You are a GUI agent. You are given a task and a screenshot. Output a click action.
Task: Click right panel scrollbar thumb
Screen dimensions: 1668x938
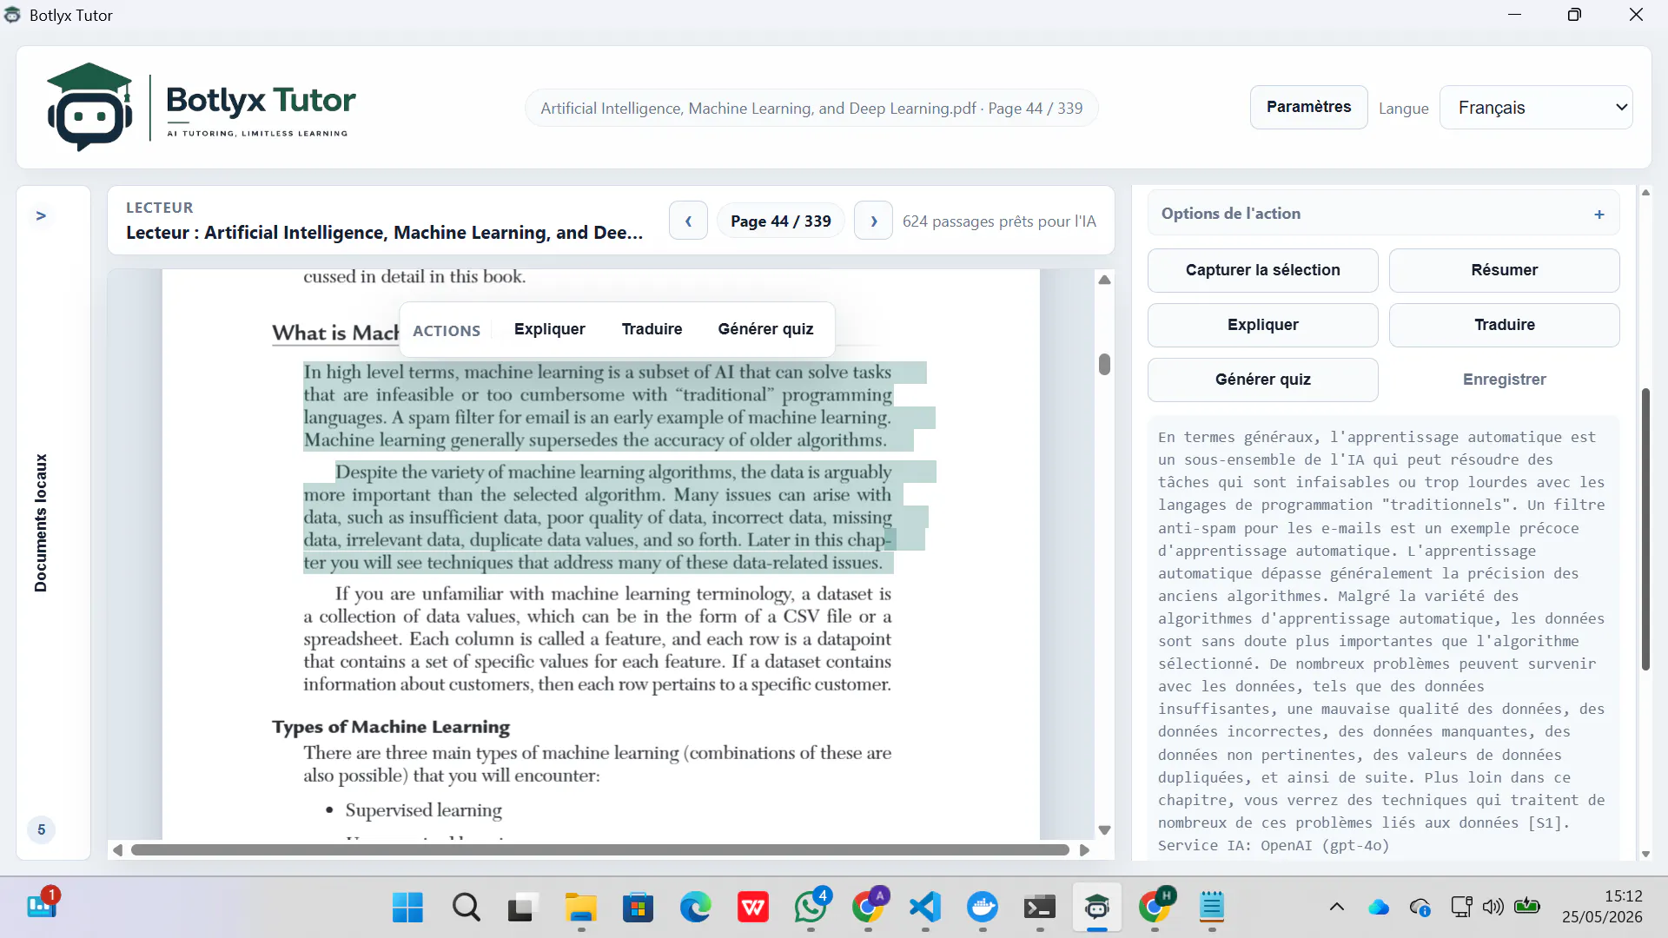(x=1645, y=529)
